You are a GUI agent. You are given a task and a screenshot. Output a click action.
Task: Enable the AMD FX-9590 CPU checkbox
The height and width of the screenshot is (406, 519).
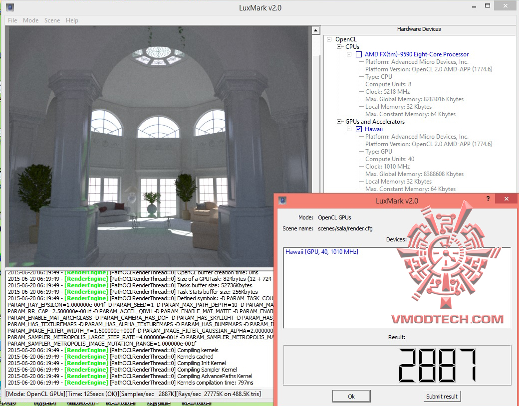(359, 54)
